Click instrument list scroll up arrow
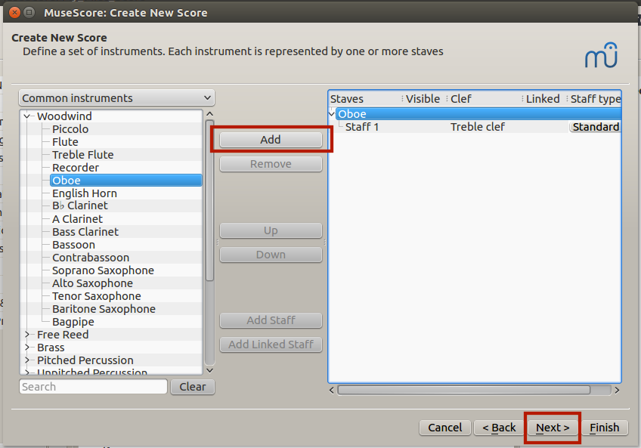 (x=209, y=114)
